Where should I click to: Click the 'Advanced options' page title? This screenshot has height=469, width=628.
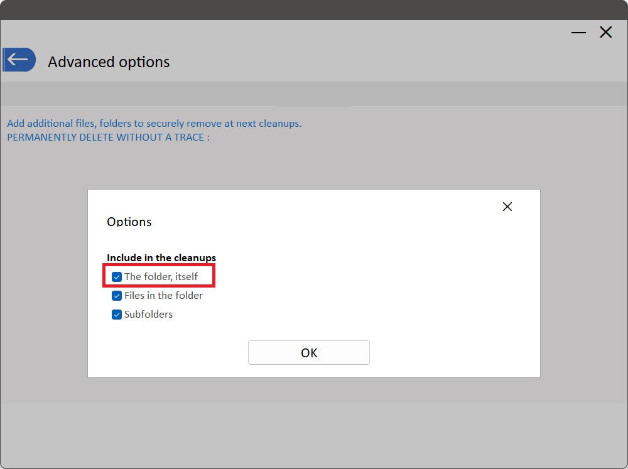pyautogui.click(x=109, y=62)
